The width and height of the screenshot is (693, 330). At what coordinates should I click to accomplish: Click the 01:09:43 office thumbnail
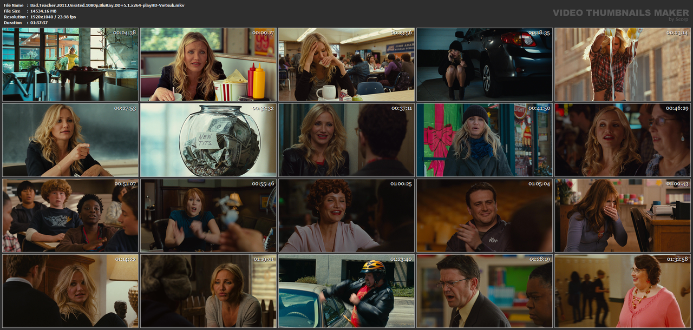click(x=623, y=215)
